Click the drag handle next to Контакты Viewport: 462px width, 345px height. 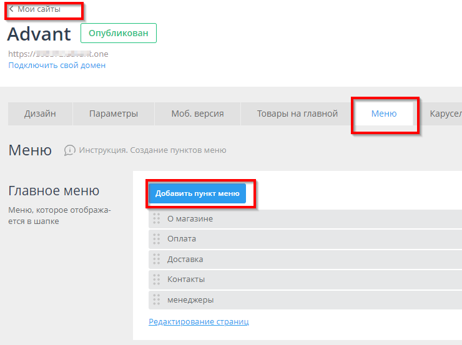[x=157, y=279]
